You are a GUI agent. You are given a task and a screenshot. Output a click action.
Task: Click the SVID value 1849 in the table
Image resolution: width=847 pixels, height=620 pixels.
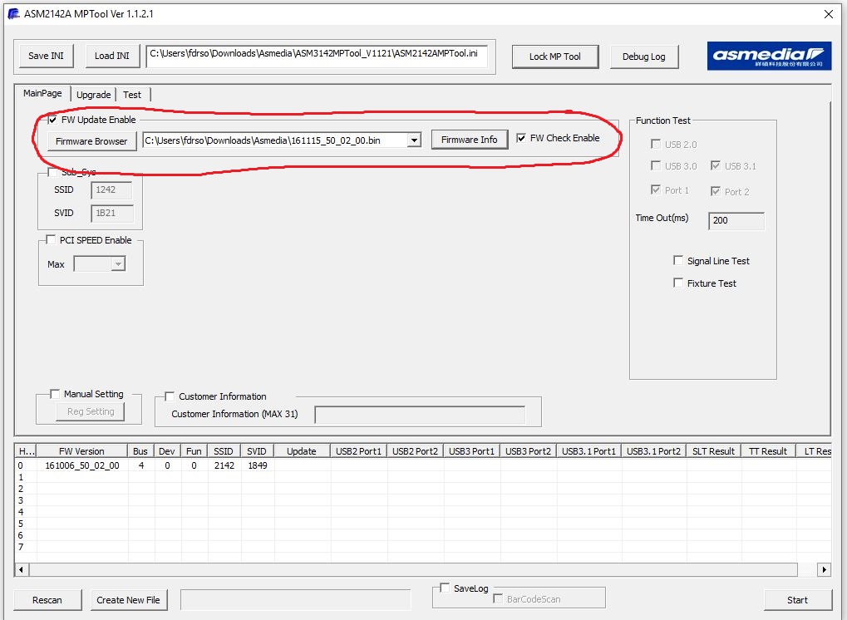click(258, 465)
